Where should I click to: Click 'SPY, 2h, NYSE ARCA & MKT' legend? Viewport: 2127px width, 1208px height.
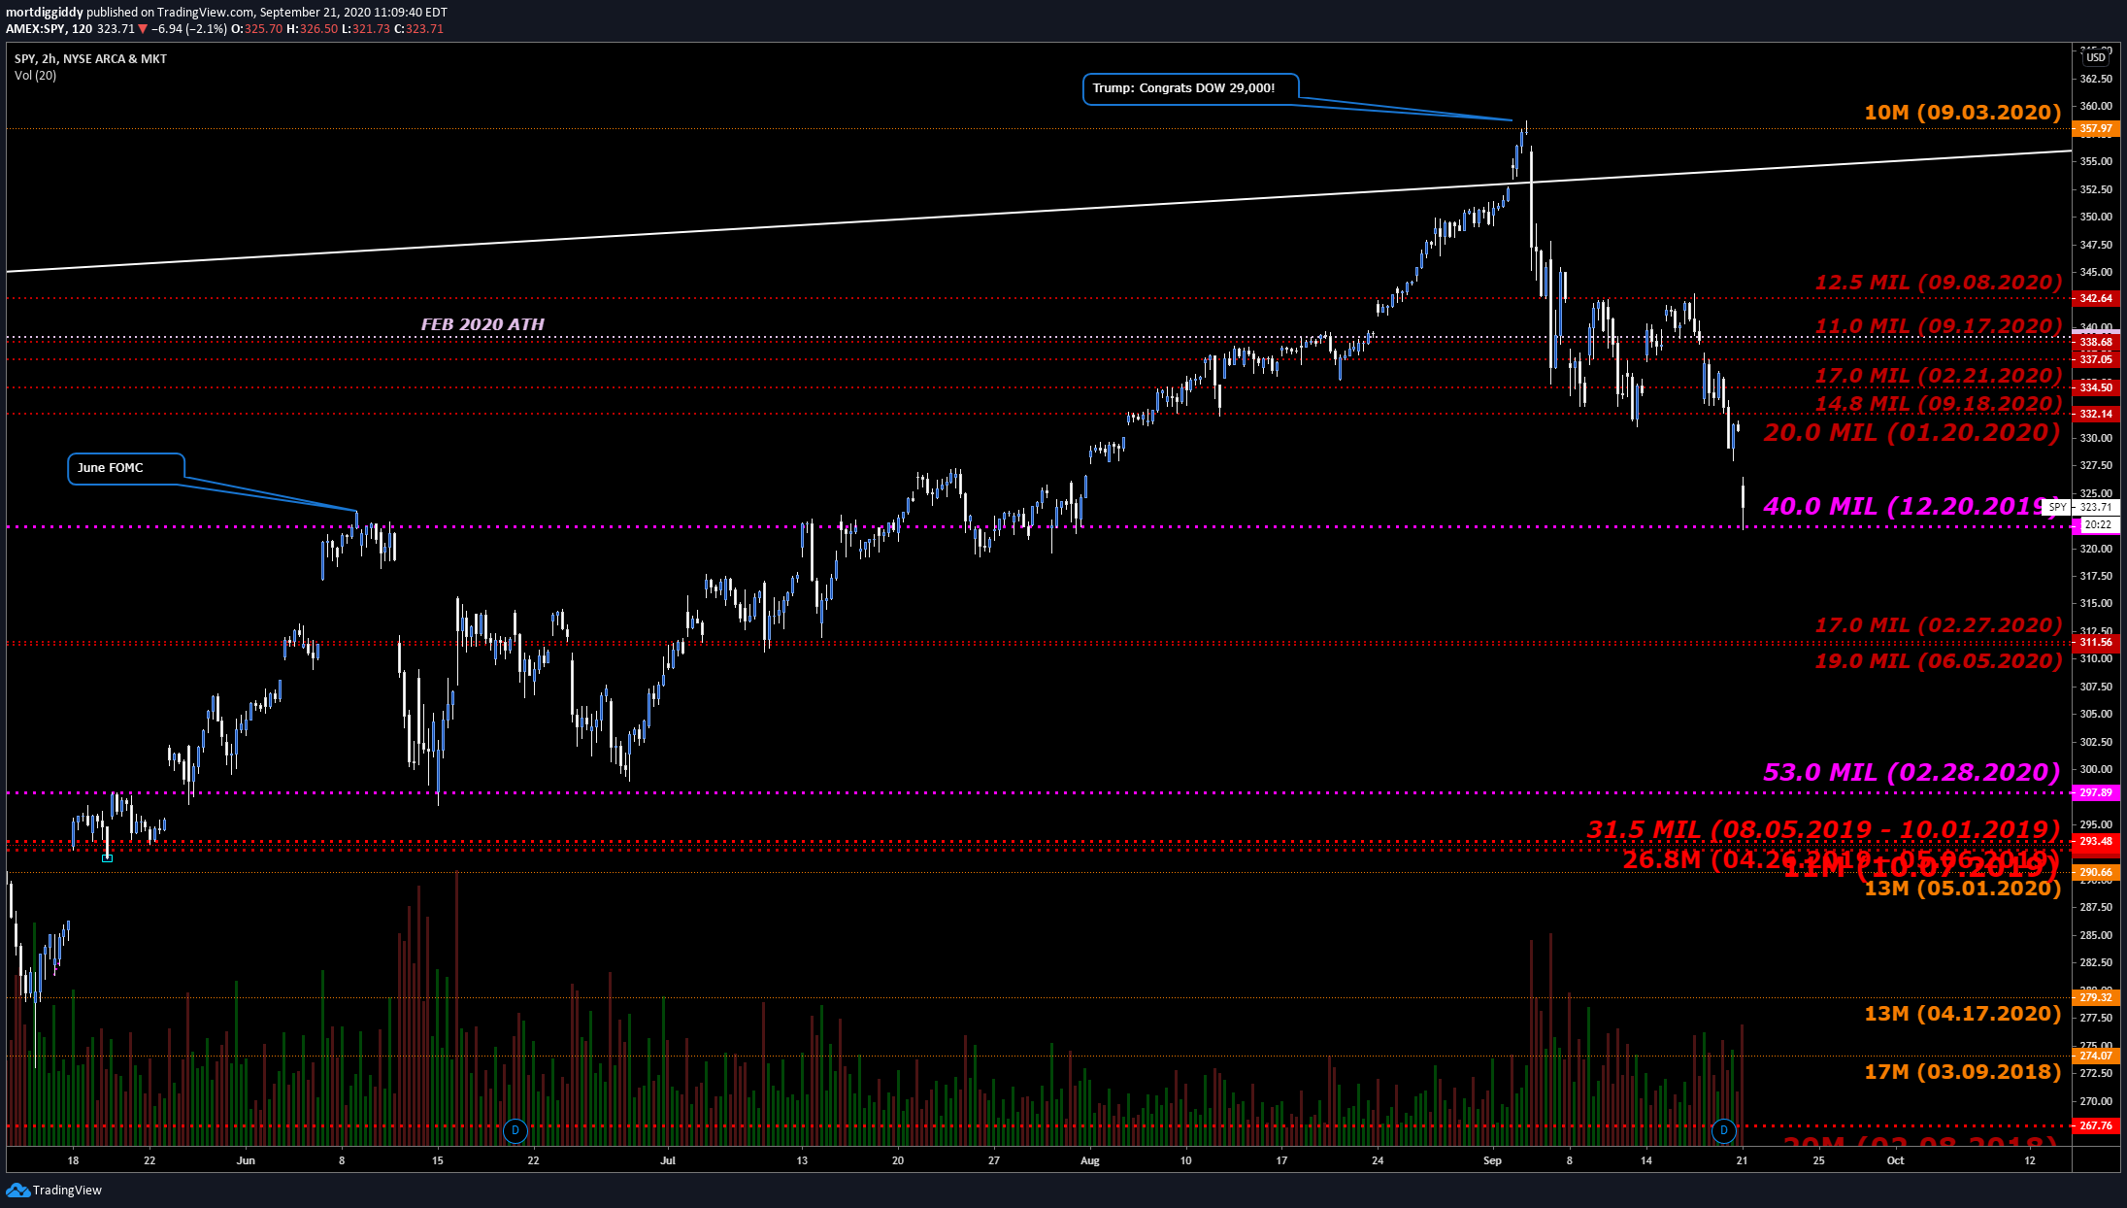[x=90, y=59]
